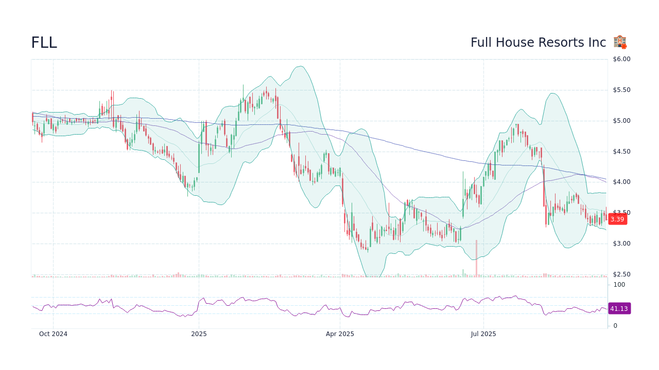Image resolution: width=659 pixels, height=370 pixels.
Task: Click the $6.00 price axis label
Action: coord(621,59)
